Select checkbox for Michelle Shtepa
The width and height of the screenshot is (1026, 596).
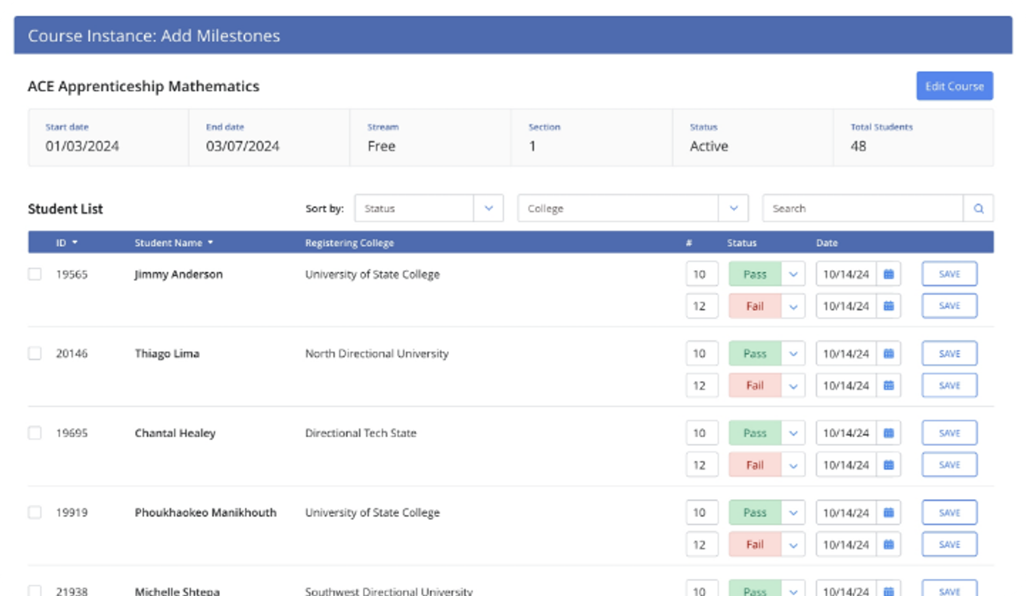[35, 591]
